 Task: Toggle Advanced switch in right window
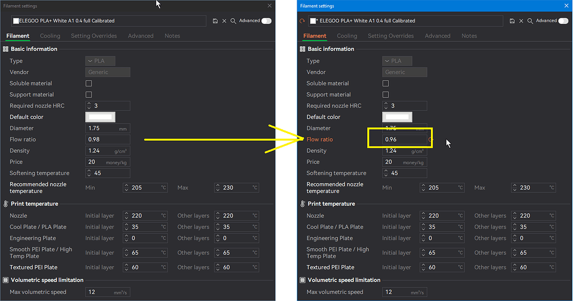pyautogui.click(x=563, y=21)
